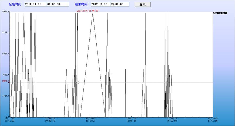The image size is (235, 126).
Task: Click the 1784.8 y-axis label
Action: click(x=5, y=96)
